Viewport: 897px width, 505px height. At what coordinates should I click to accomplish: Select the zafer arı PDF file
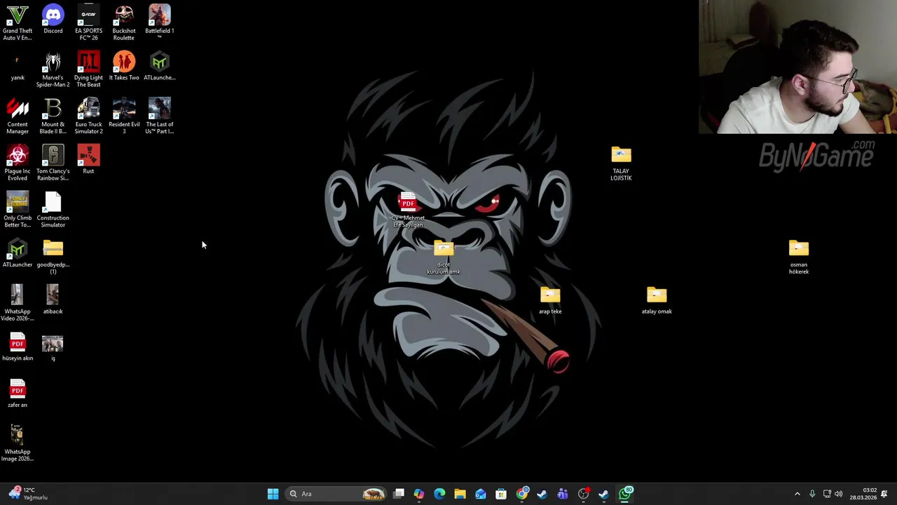click(x=18, y=394)
